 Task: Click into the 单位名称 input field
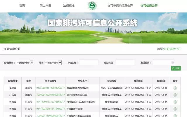click(x=89, y=62)
